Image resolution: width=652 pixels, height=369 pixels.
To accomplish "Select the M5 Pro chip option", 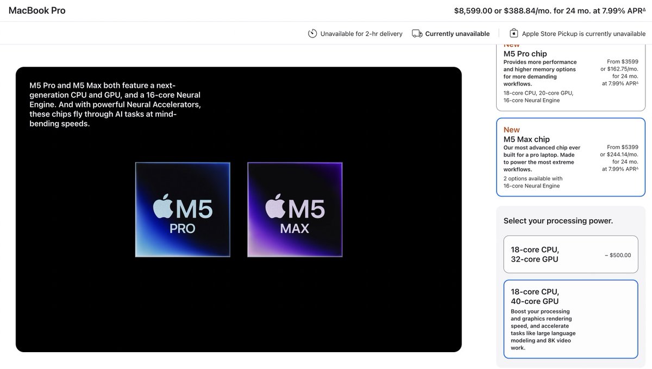I will 570,77.
